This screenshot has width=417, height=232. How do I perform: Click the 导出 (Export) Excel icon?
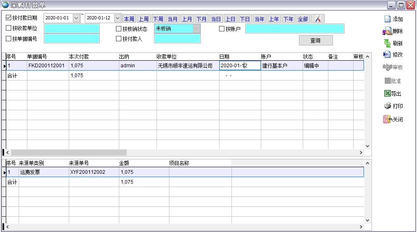pos(387,94)
